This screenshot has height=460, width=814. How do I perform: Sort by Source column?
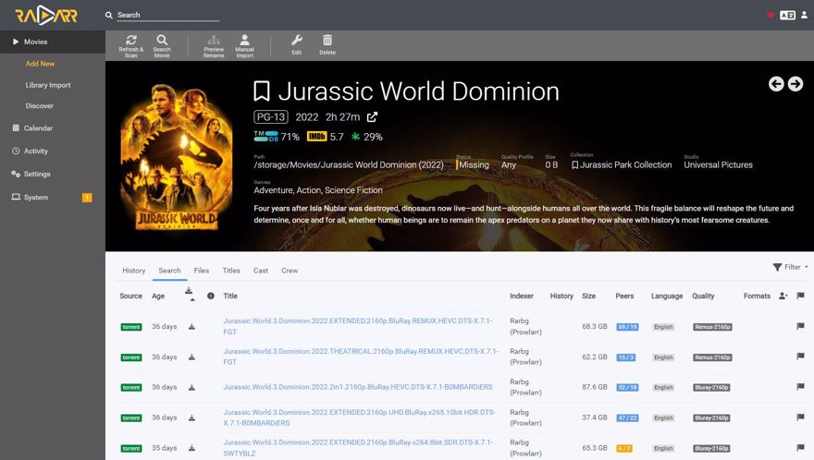point(130,297)
